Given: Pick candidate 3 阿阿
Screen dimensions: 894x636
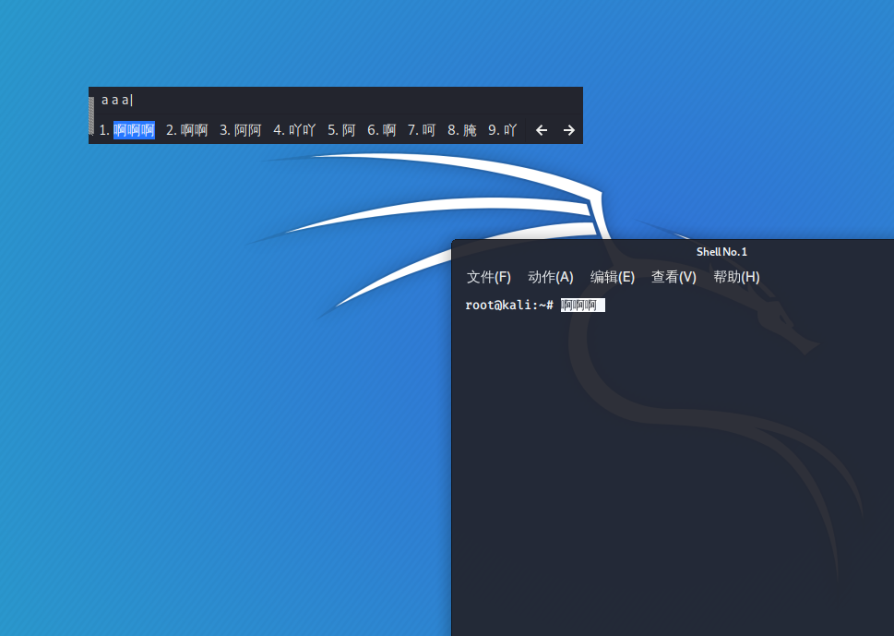Looking at the screenshot, I should pyautogui.click(x=241, y=130).
